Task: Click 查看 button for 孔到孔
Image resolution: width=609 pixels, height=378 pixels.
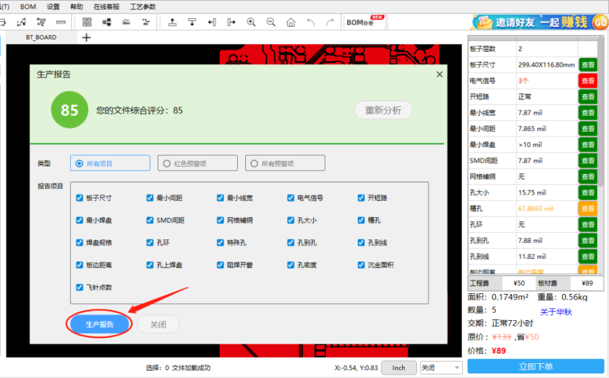Action: tap(587, 240)
